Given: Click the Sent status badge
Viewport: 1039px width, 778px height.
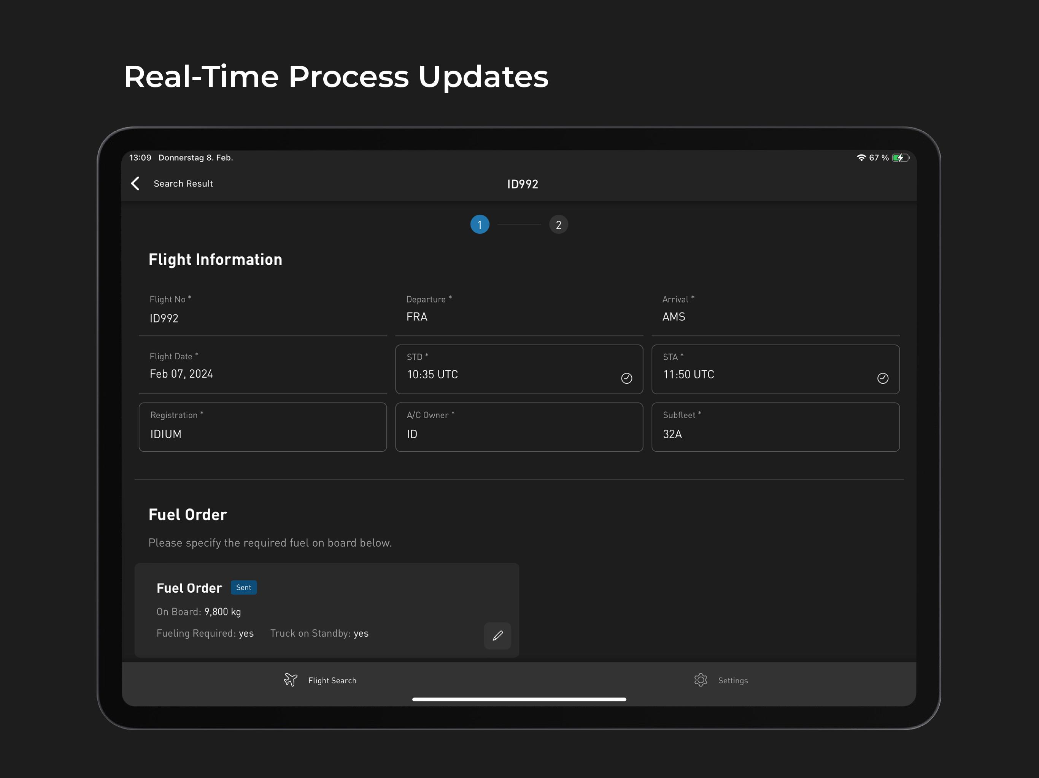Looking at the screenshot, I should [244, 587].
